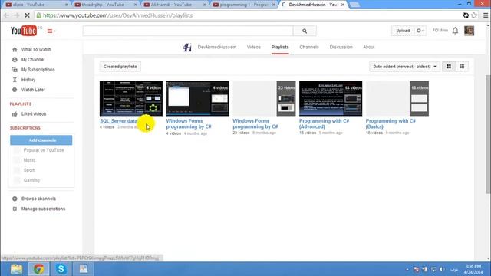Switch to list view

click(x=462, y=67)
